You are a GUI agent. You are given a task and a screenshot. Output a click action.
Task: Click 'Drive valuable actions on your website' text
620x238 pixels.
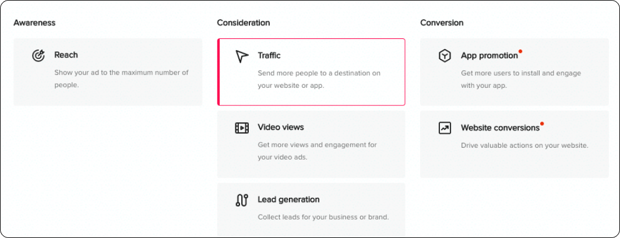[524, 145]
